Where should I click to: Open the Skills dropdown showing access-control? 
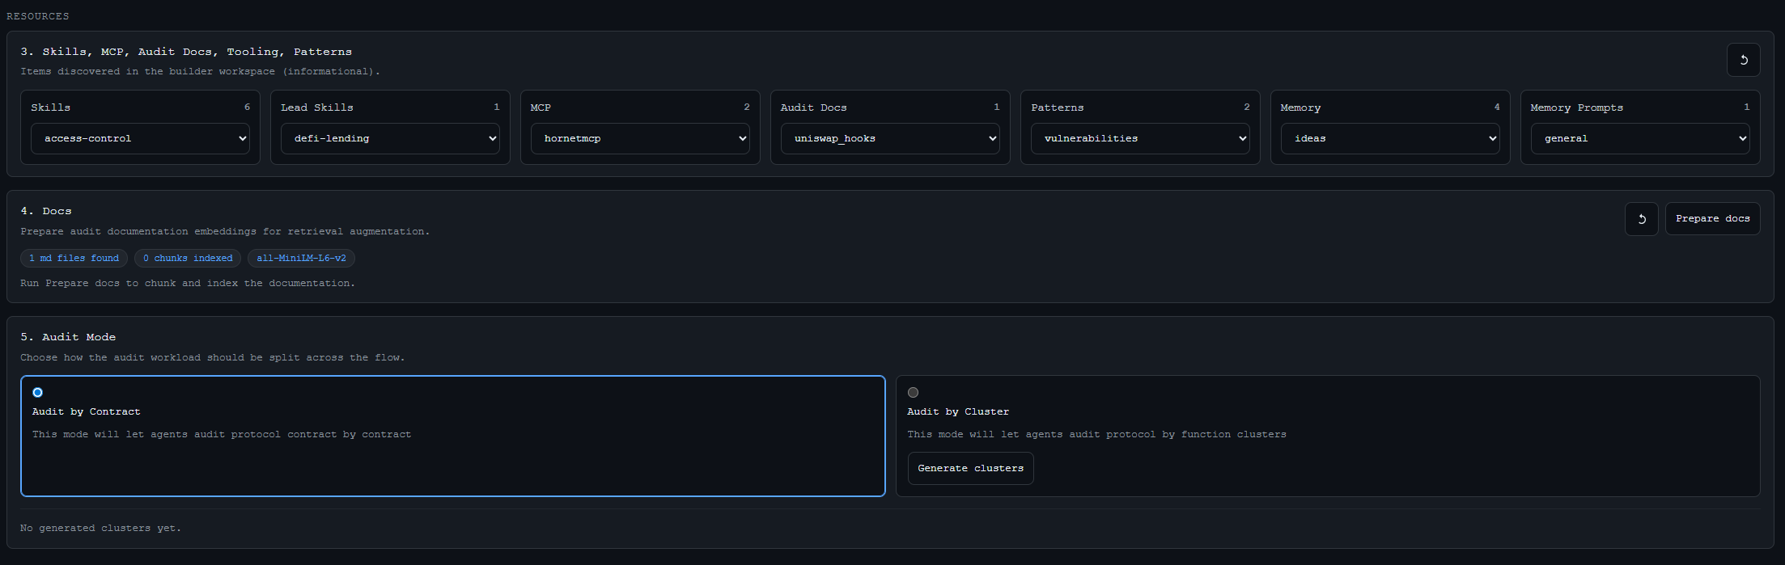140,138
